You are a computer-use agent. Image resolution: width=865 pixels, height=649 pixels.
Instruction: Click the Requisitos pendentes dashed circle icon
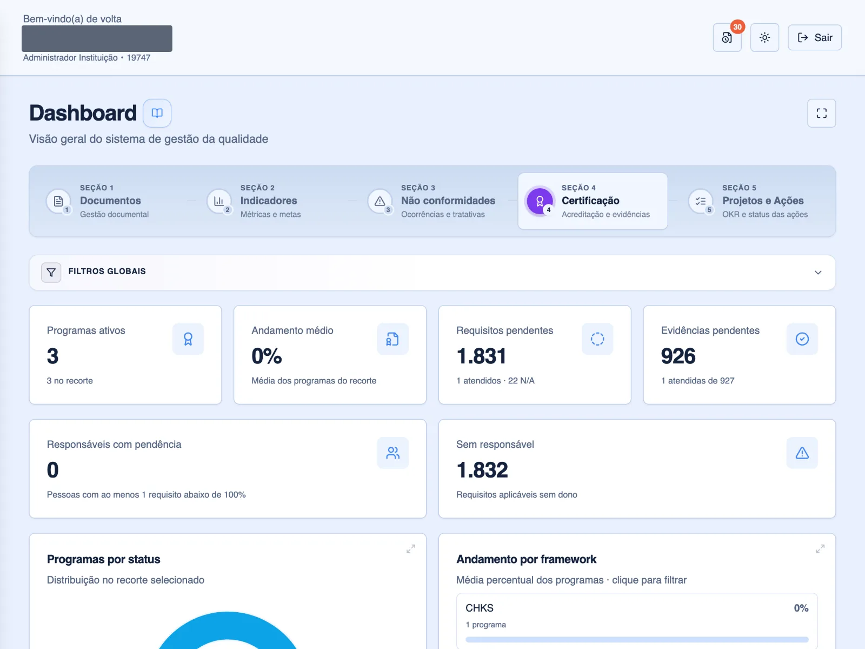[597, 339]
